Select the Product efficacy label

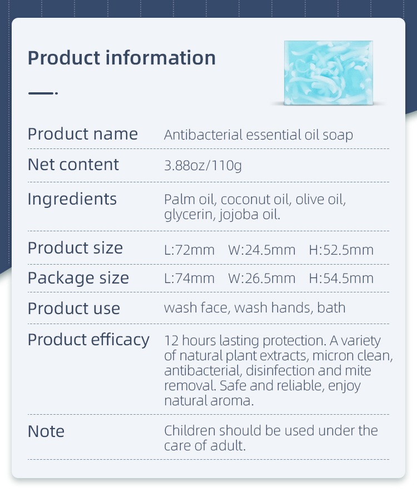pyautogui.click(x=89, y=340)
